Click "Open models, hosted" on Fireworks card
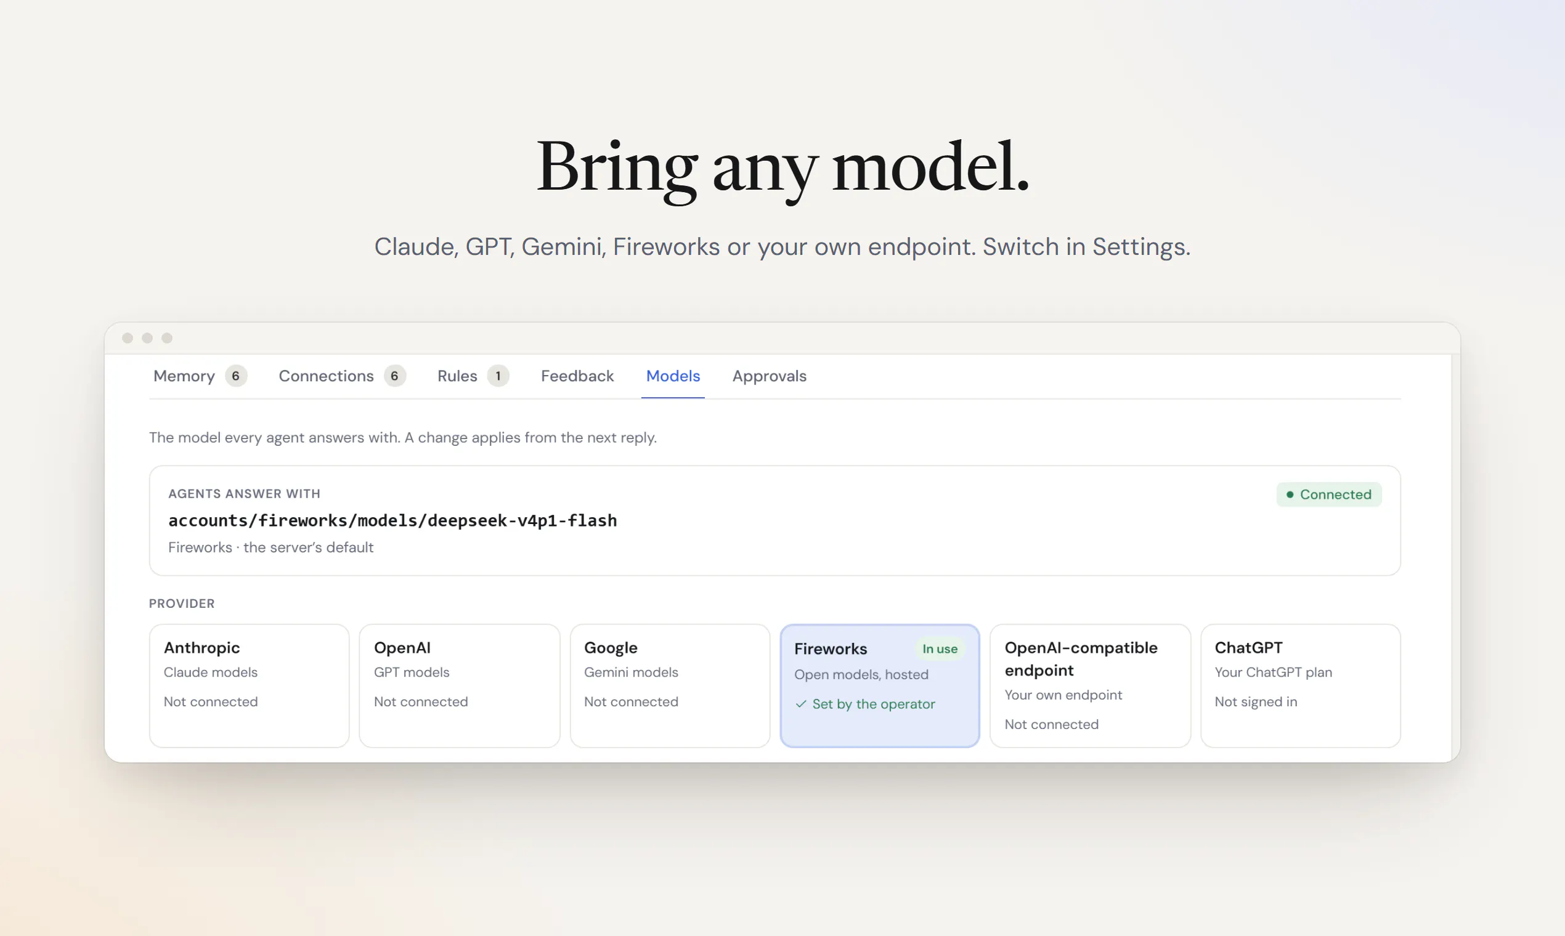 tap(861, 675)
